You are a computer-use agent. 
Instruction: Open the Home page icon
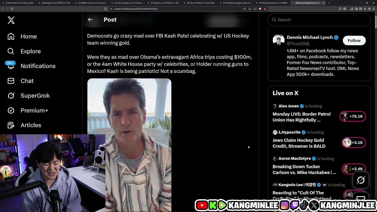11,36
